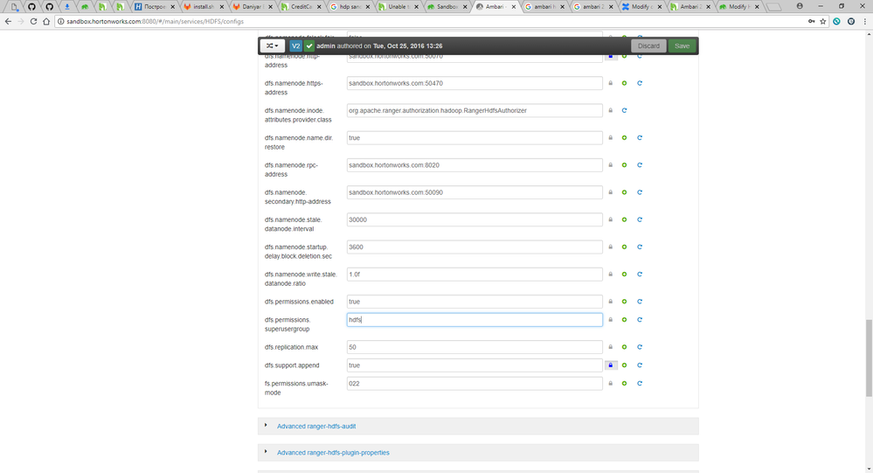Reset dfs.permissions.superusergroup value

point(640,320)
